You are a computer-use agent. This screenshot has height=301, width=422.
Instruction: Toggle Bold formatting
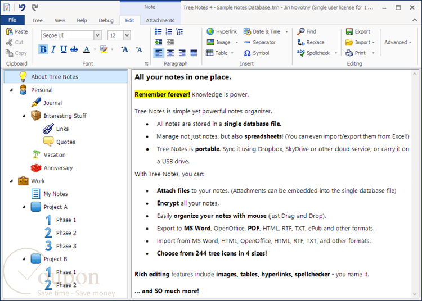tap(43, 49)
